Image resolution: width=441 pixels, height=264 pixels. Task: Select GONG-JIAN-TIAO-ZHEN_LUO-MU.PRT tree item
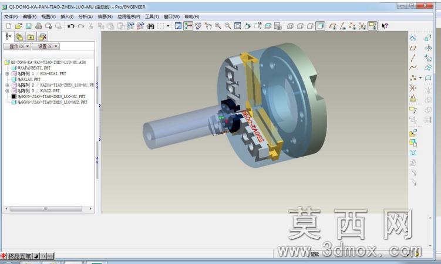coord(48,97)
